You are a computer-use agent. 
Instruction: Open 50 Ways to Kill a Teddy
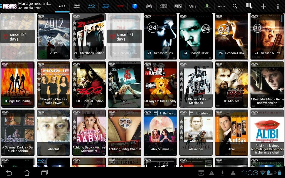160,85
